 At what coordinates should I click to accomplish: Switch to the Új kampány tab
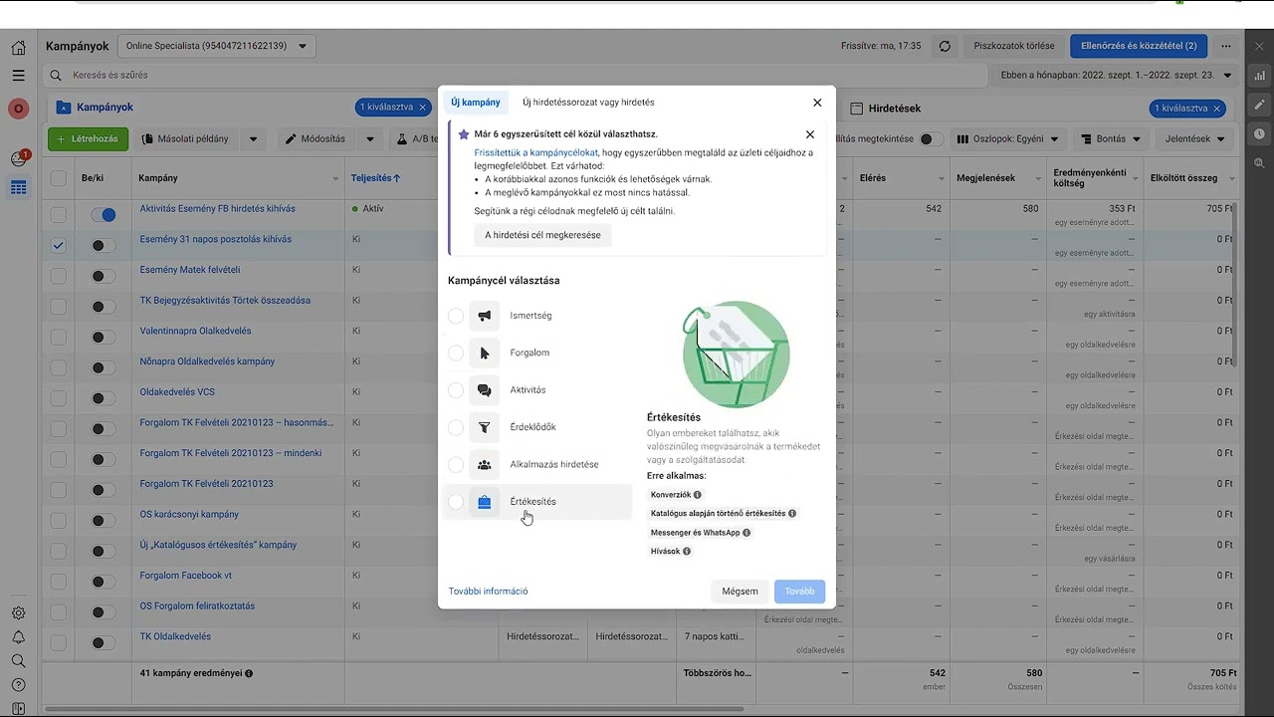click(476, 103)
